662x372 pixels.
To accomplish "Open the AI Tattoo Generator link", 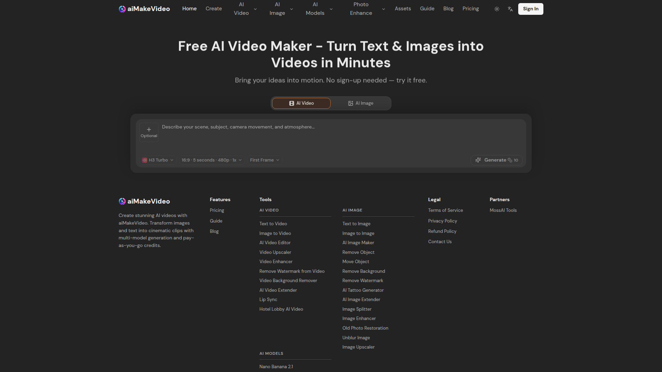I will [x=363, y=290].
